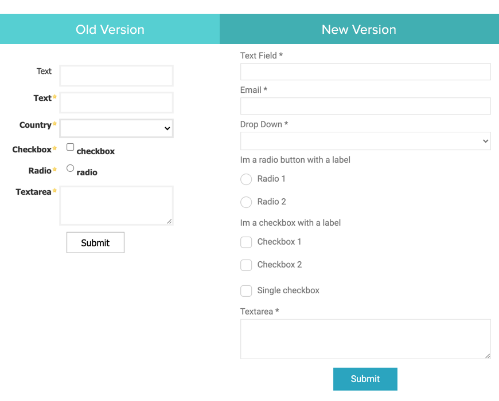Focus the Email input field
This screenshot has height=401, width=499.
(365, 106)
